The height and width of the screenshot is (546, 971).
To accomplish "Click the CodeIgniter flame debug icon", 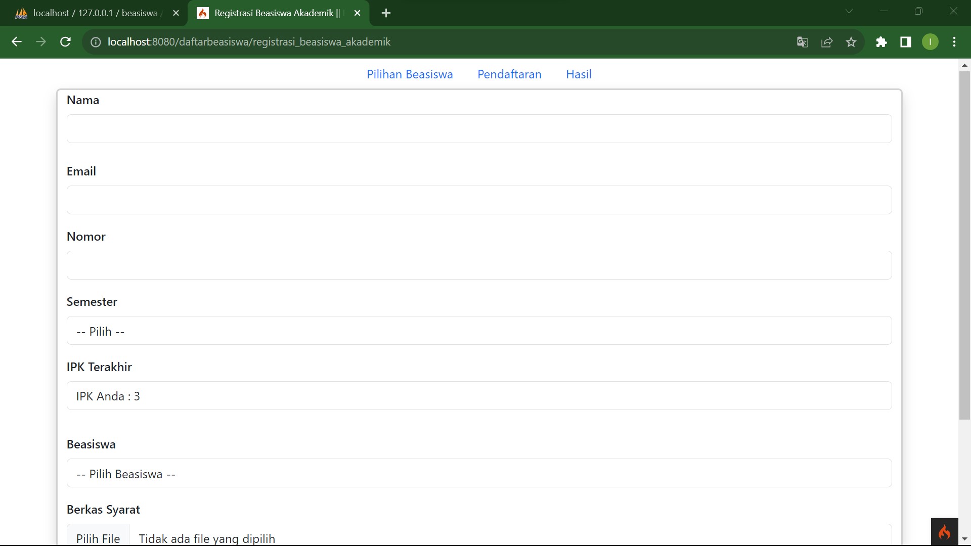I will pos(944,532).
